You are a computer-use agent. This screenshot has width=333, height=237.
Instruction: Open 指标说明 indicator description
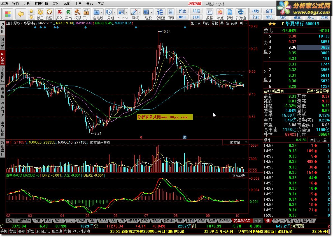point(239,175)
